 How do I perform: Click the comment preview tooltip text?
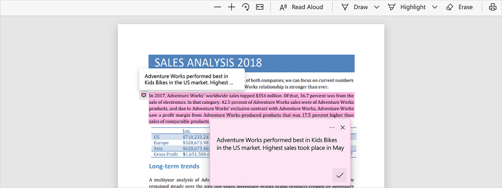pyautogui.click(x=189, y=79)
